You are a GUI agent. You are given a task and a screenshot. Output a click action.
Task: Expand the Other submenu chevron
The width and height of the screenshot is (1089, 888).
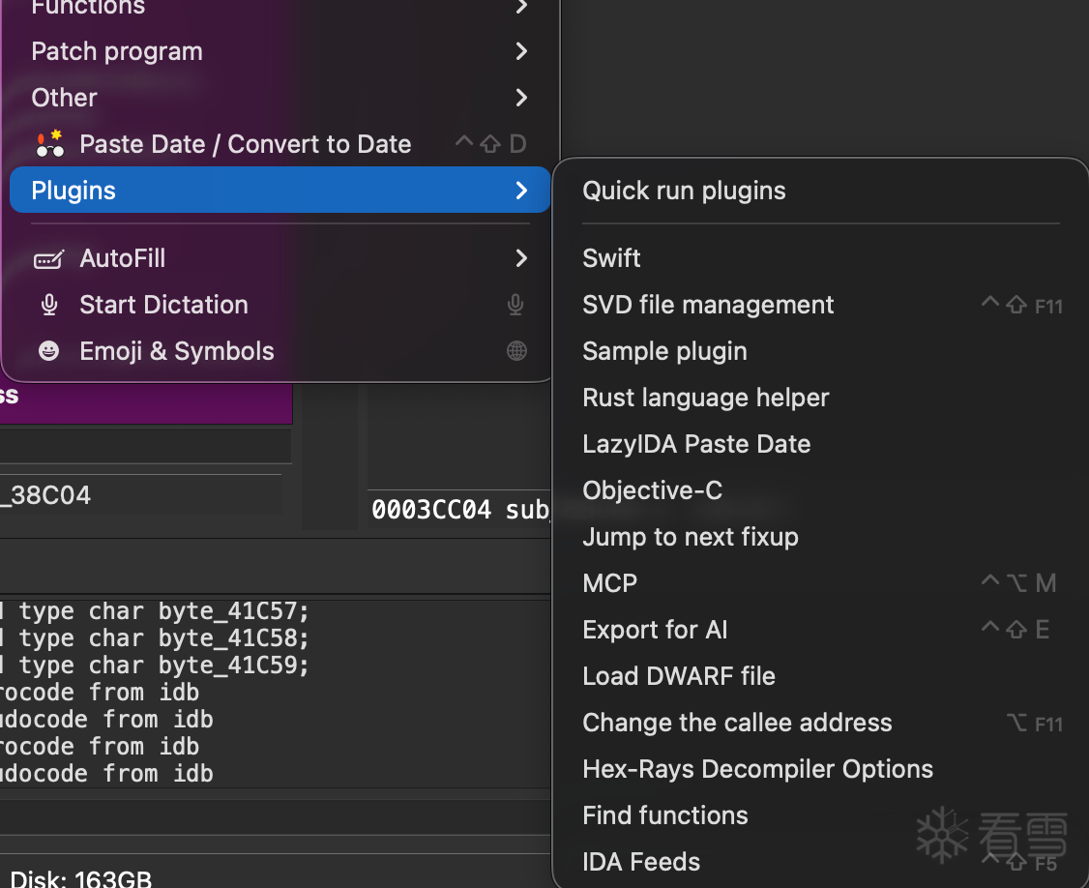[521, 98]
